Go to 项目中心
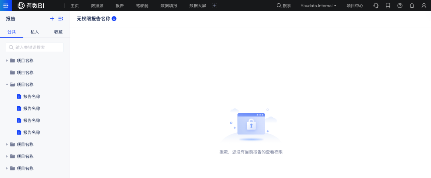Screen dimensions: 431x178 (355, 6)
